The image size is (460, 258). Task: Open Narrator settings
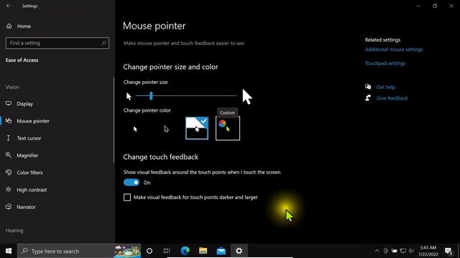pyautogui.click(x=26, y=207)
